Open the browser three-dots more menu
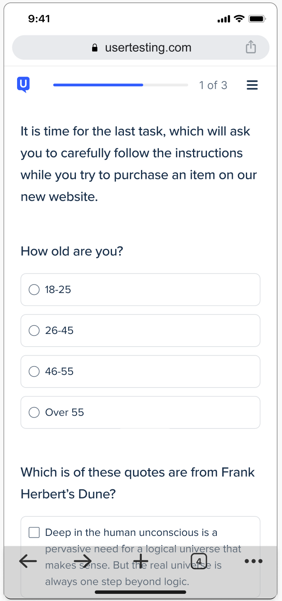 (x=253, y=561)
